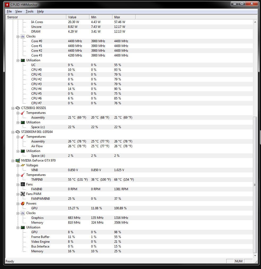261x269 pixels.
Task: Click the GPU Clocks waveform icon
Action: point(23,213)
